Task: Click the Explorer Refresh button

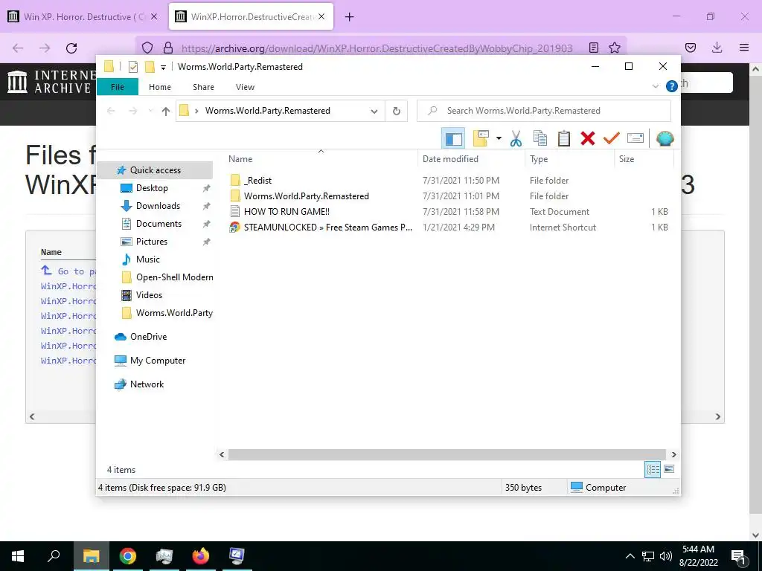Action: (x=397, y=112)
